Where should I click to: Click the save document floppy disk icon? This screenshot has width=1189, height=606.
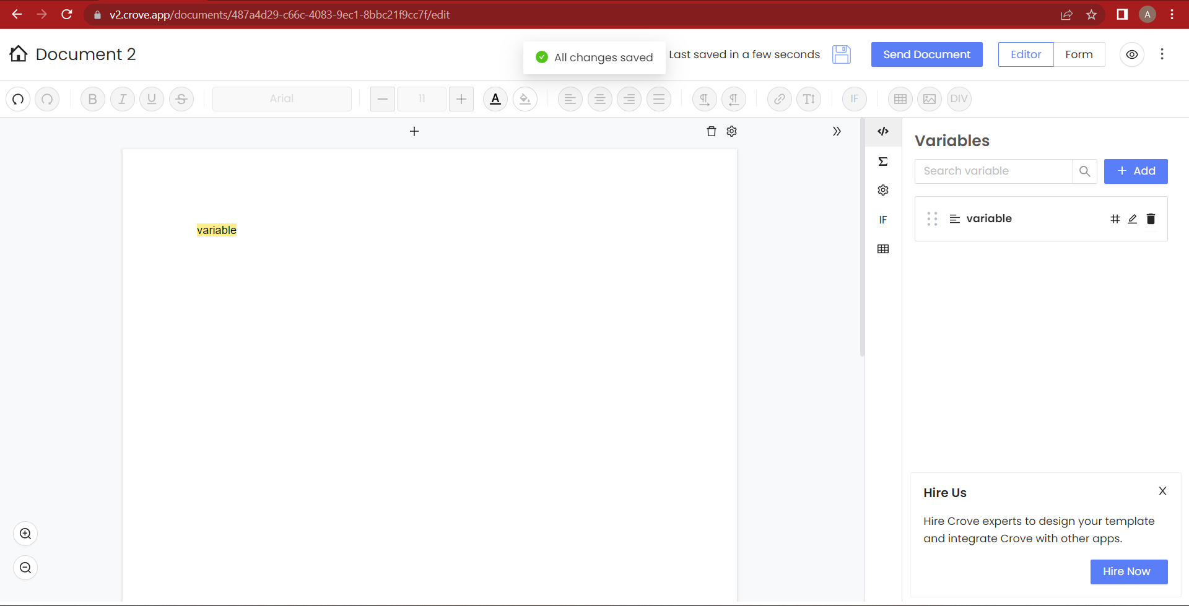pyautogui.click(x=842, y=54)
